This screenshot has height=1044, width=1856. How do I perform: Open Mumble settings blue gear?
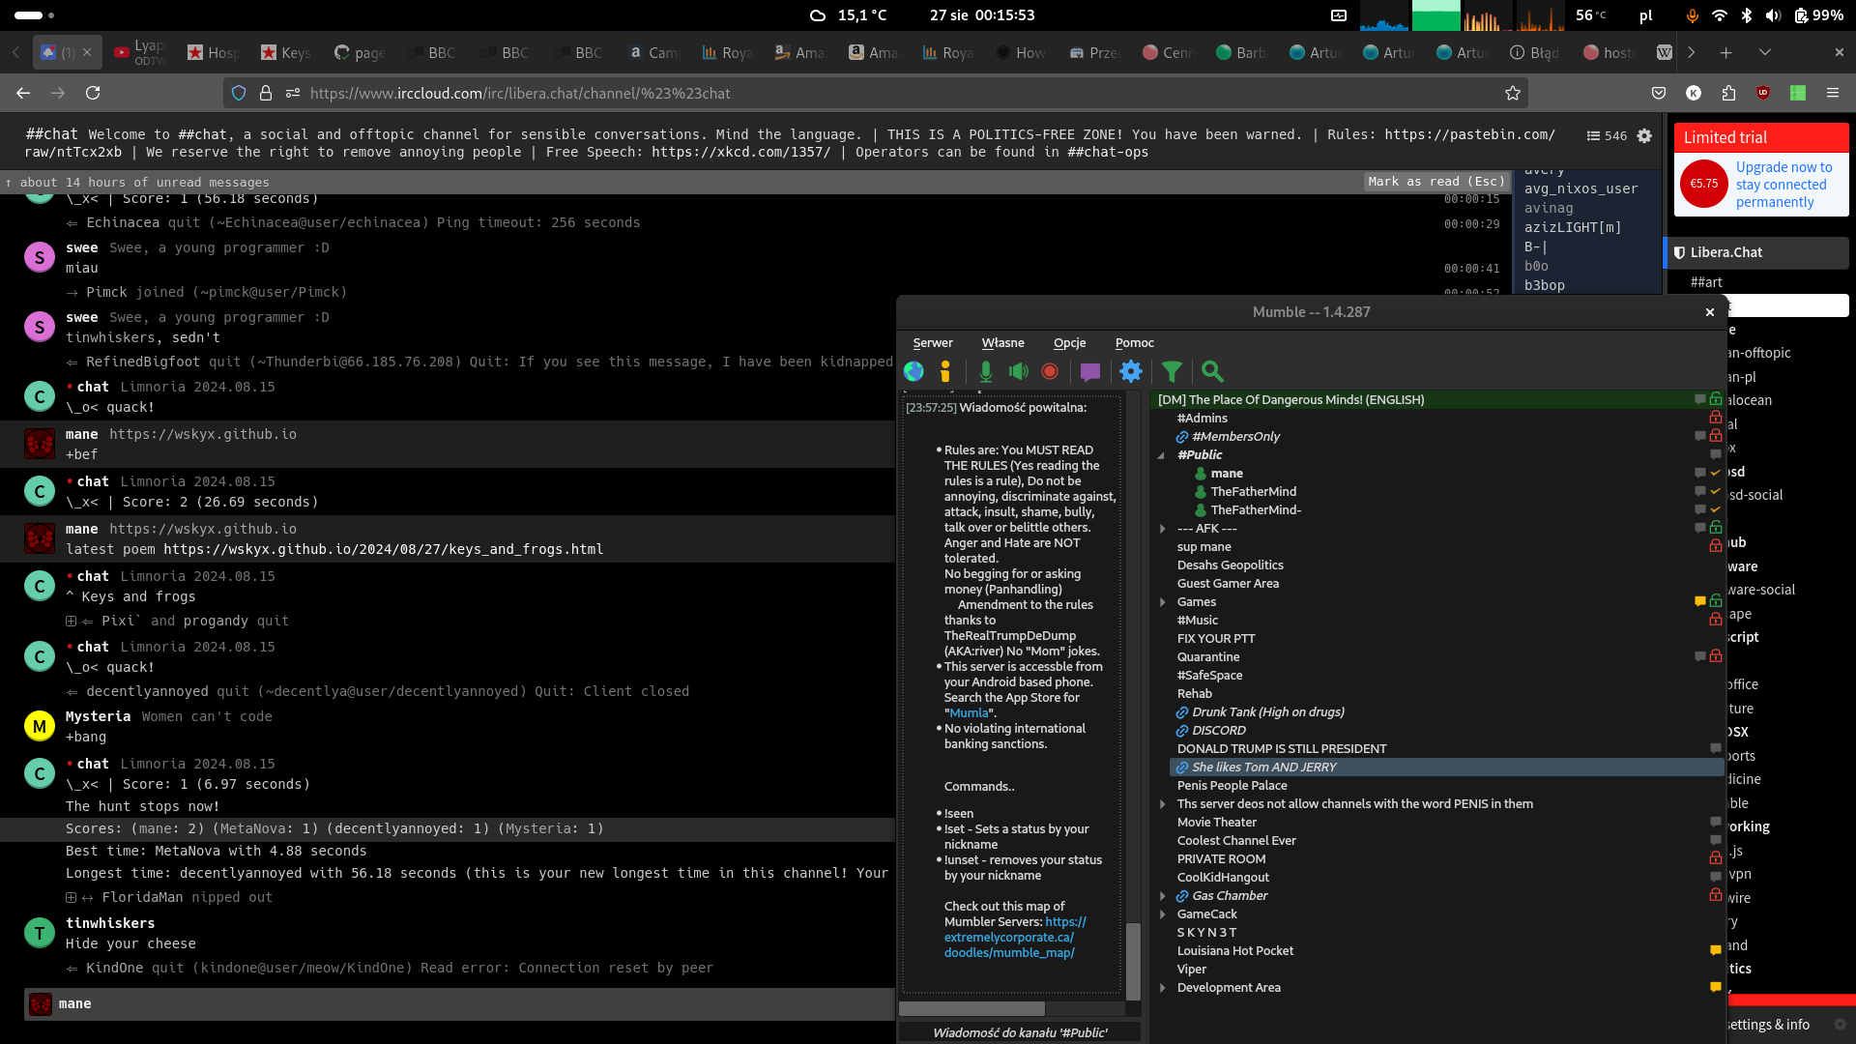(x=1131, y=371)
